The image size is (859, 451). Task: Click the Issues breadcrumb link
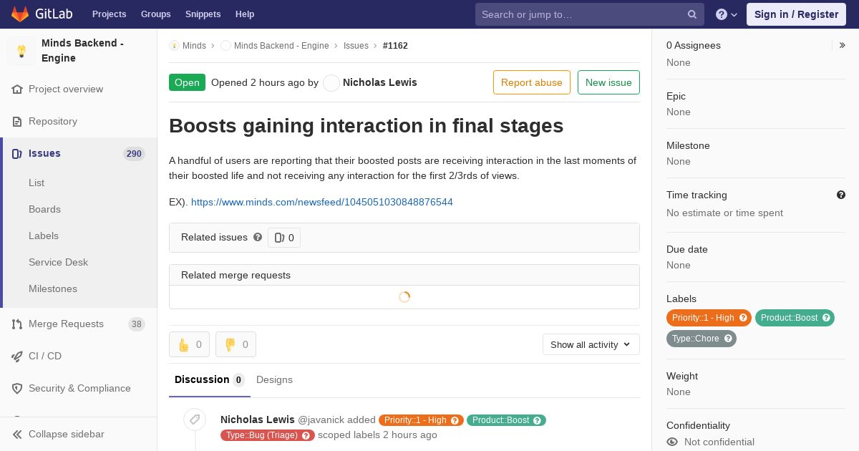point(356,46)
